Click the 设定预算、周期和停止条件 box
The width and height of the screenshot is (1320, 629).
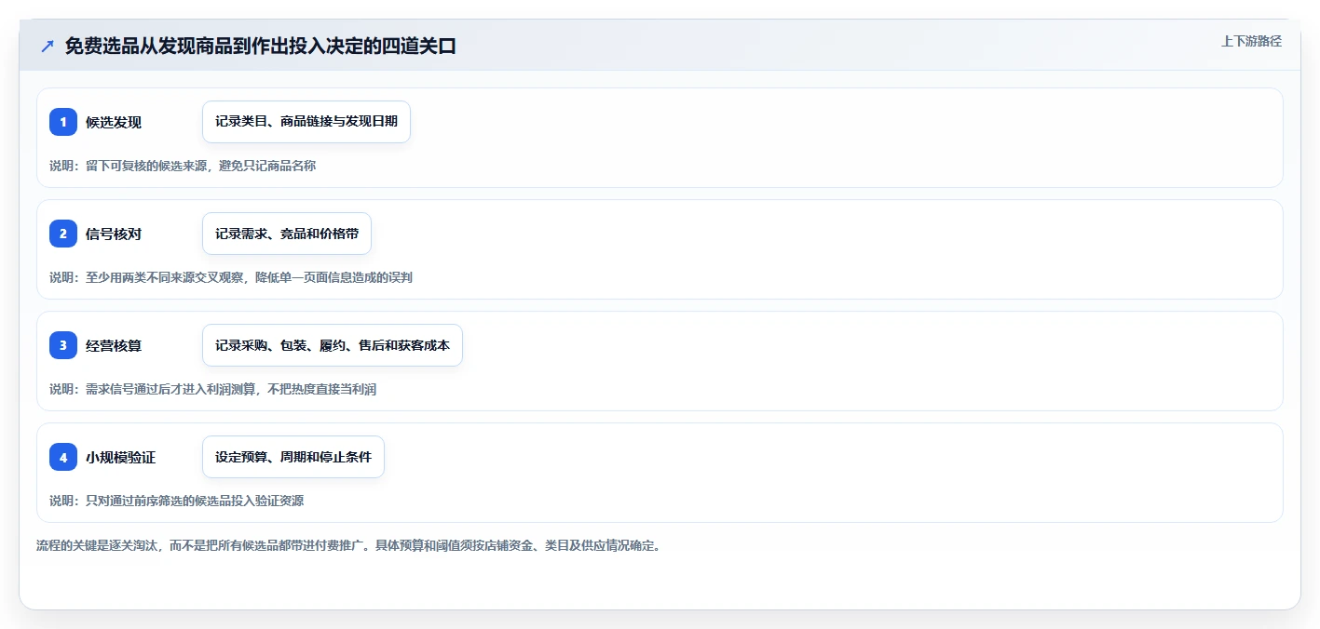[293, 457]
